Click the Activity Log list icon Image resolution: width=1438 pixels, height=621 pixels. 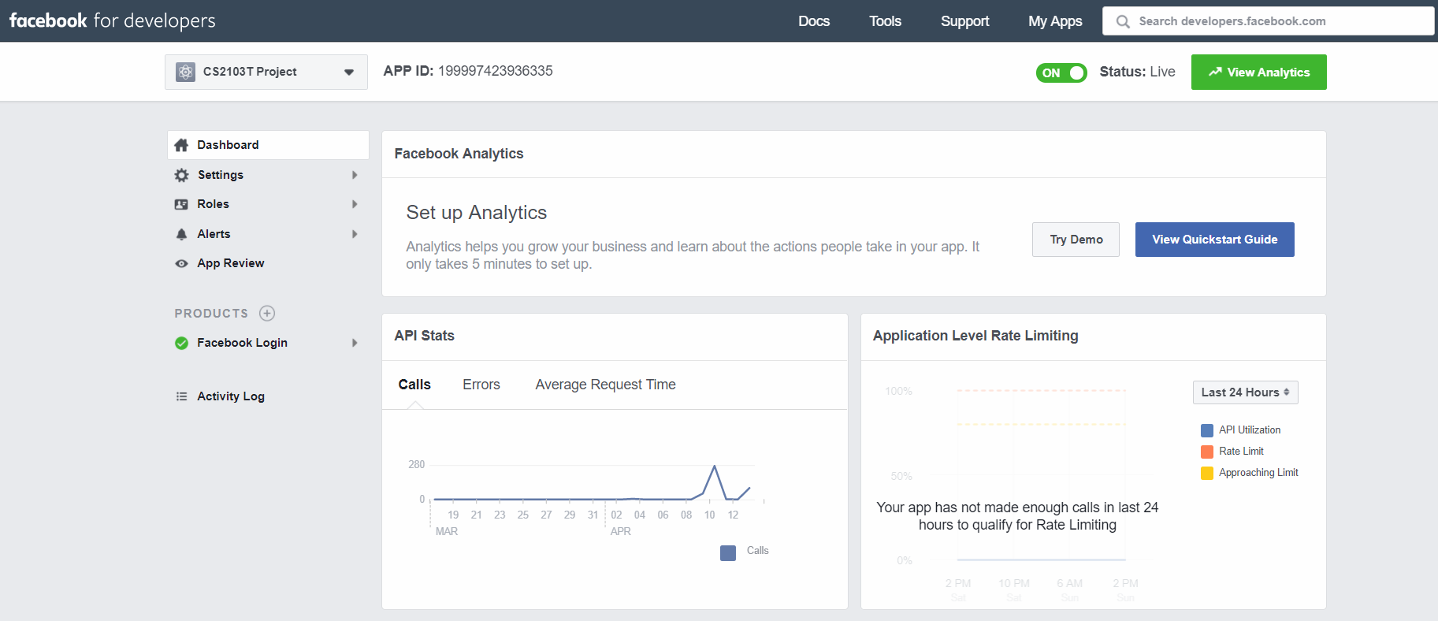click(181, 396)
